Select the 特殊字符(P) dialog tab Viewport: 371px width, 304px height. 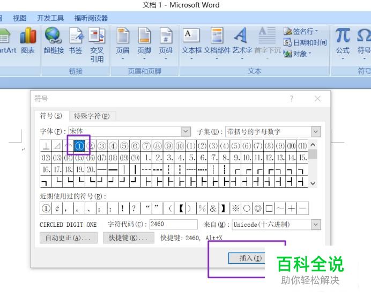click(92, 116)
